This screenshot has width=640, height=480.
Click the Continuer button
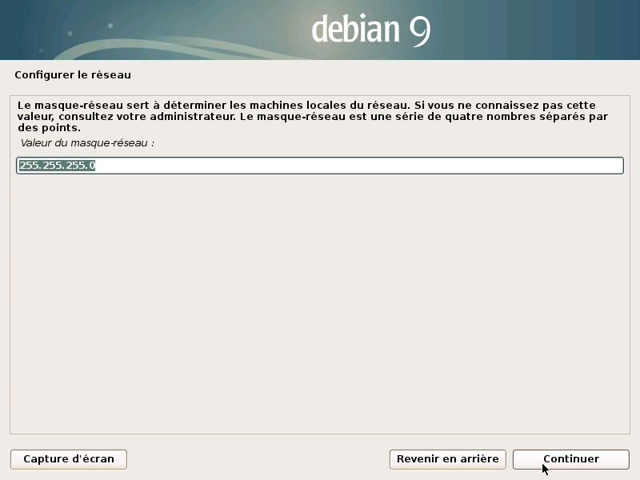[570, 459]
